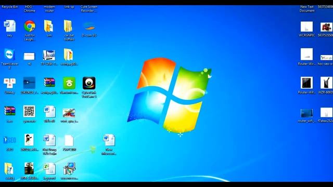
Task: Select the WZR-600D router image file
Action: (326, 83)
